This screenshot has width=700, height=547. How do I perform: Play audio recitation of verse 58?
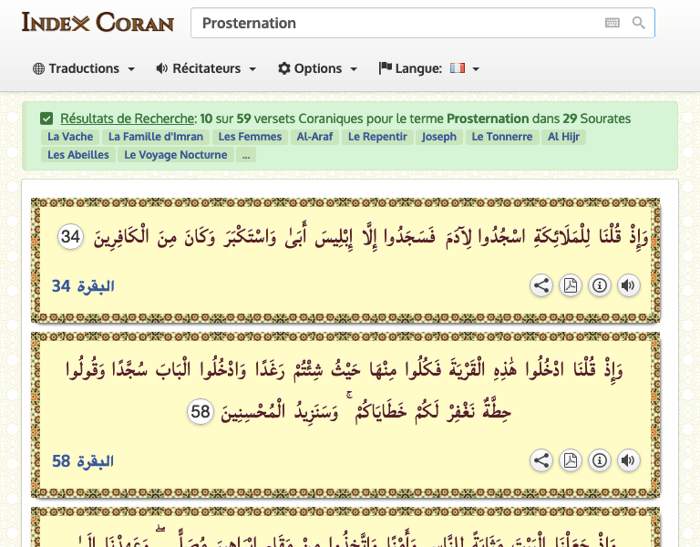[x=627, y=460]
